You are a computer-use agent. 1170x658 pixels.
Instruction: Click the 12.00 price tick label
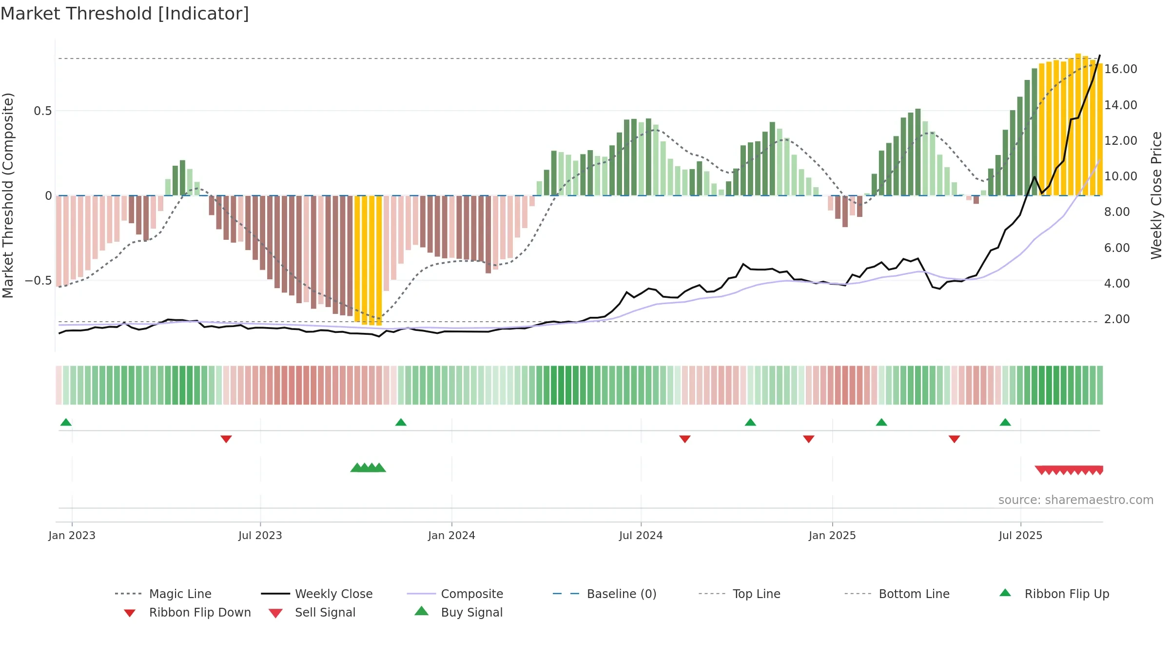pos(1121,140)
